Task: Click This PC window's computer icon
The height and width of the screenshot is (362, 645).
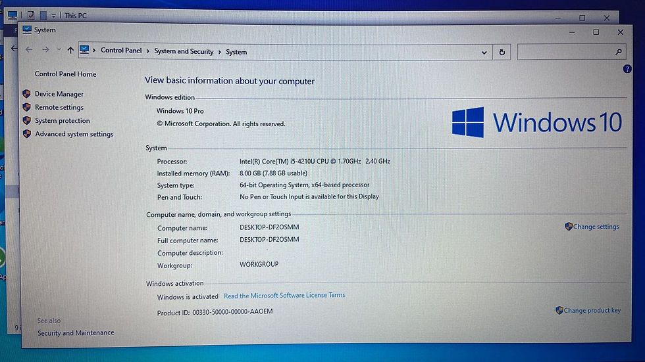Action: coord(13,15)
